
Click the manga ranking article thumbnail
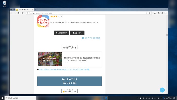[50, 59]
